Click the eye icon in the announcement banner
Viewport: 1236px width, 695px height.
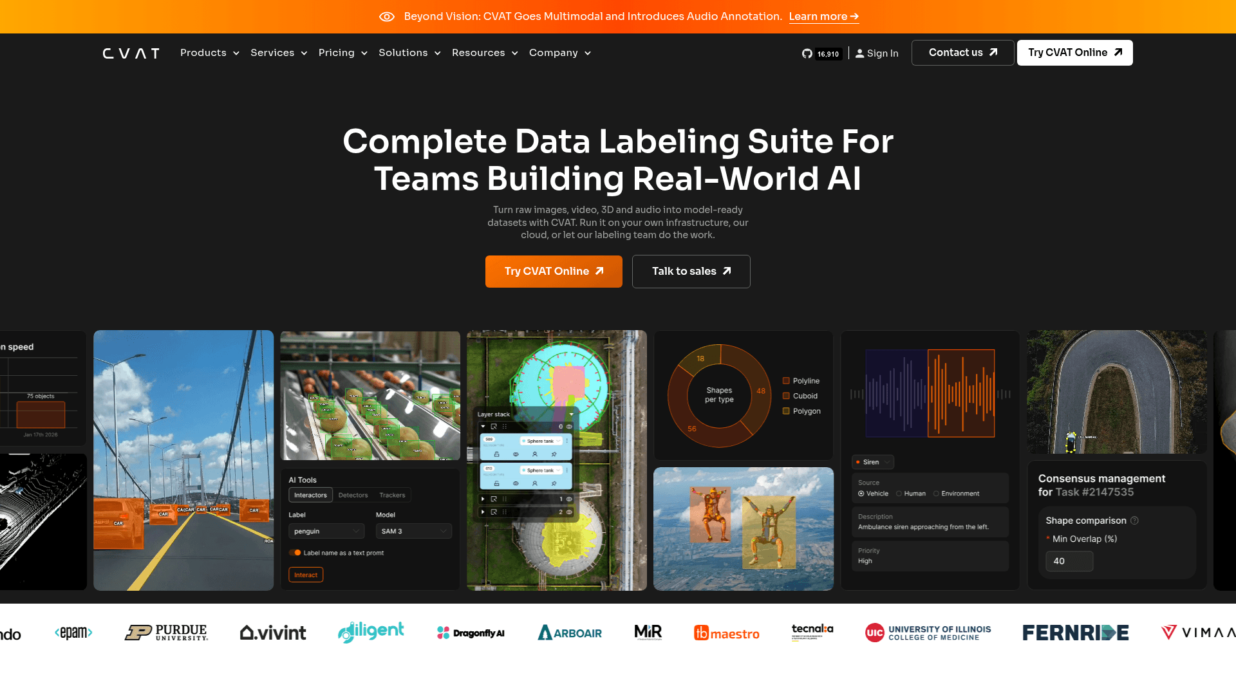(x=386, y=17)
